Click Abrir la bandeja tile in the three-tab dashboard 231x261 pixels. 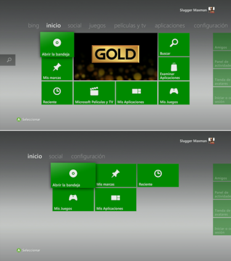(x=73, y=175)
